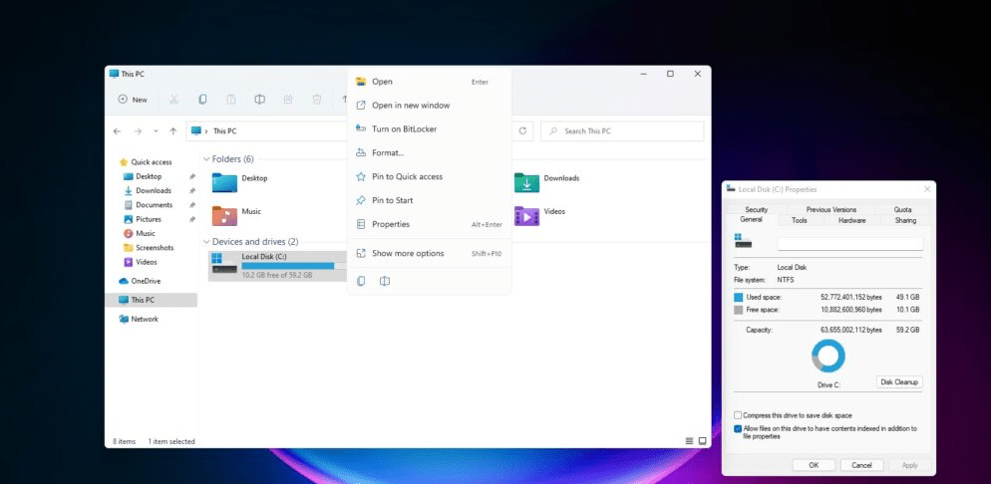Switch to the Previous Versions tab
Screen dimensions: 991x484
coord(831,209)
